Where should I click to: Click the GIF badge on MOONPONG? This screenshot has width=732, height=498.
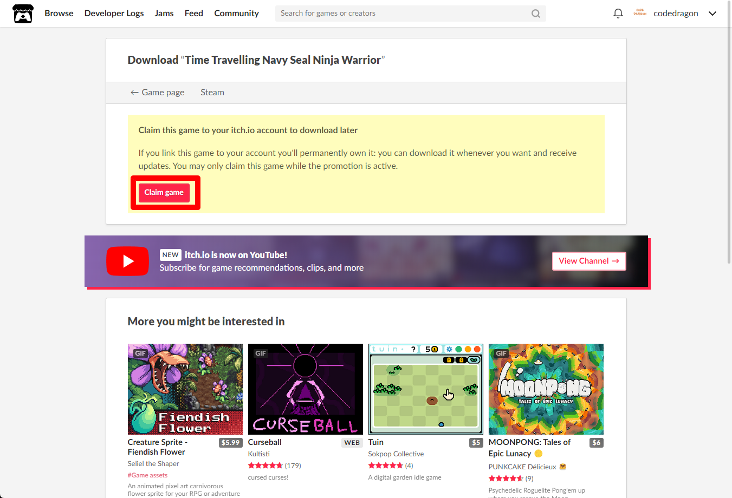501,353
